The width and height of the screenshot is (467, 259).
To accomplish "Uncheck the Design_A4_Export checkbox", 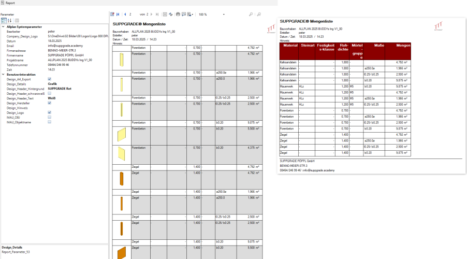I will pyautogui.click(x=49, y=79).
